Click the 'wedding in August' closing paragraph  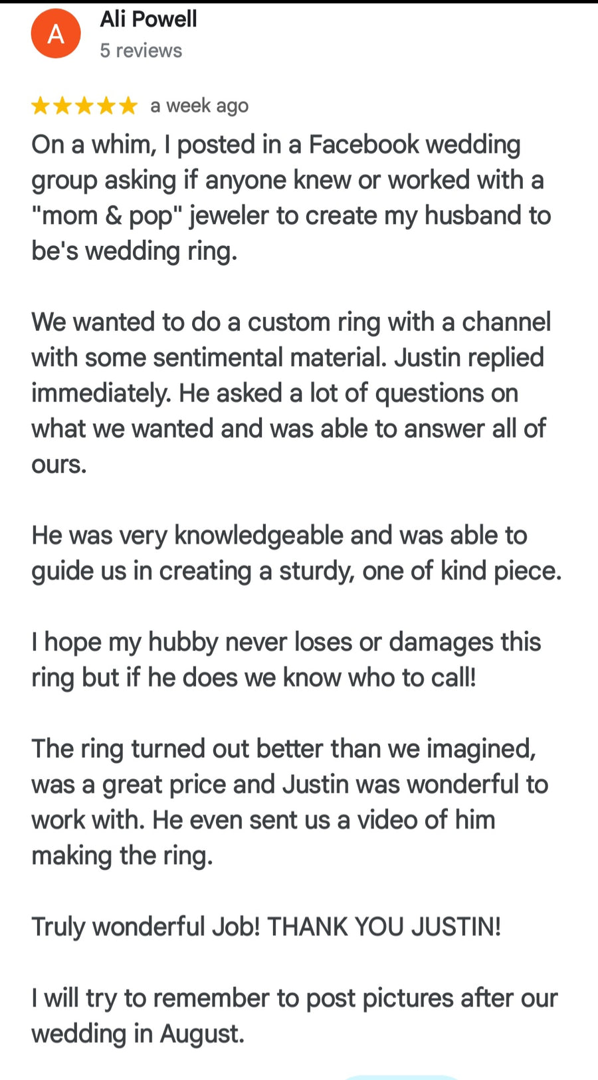click(x=294, y=1016)
